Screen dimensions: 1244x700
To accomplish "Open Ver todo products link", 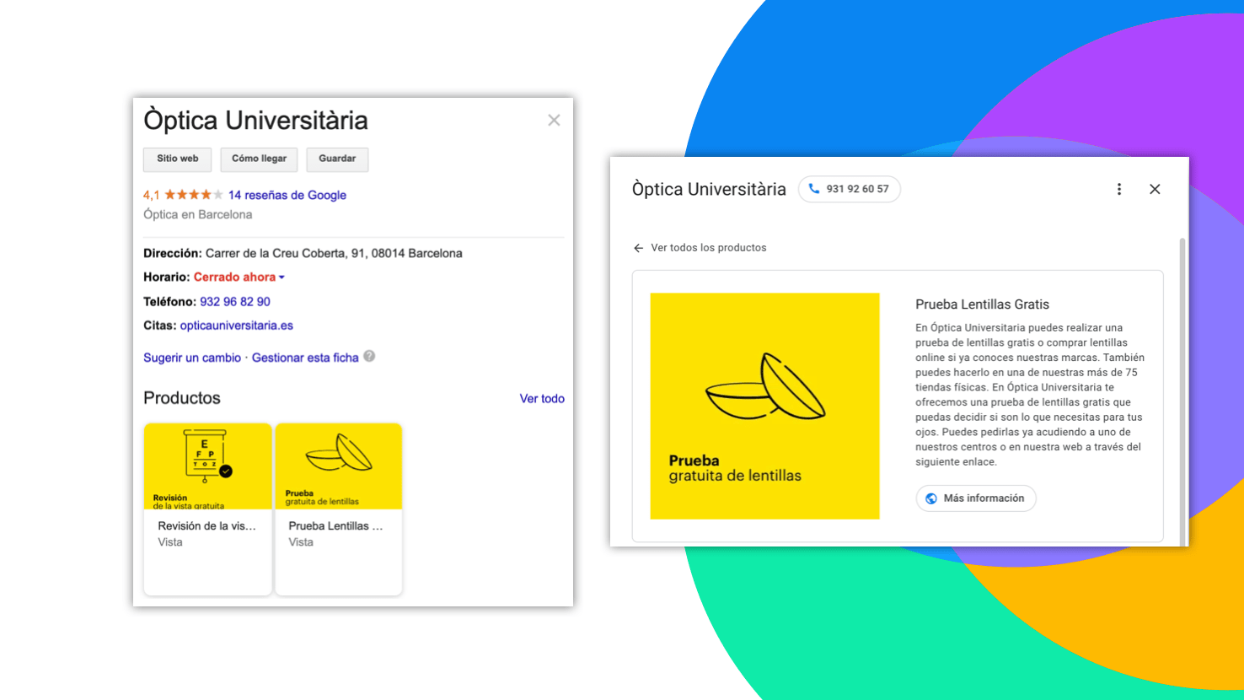I will click(542, 399).
